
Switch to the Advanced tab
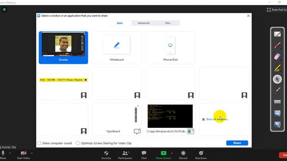point(143,23)
